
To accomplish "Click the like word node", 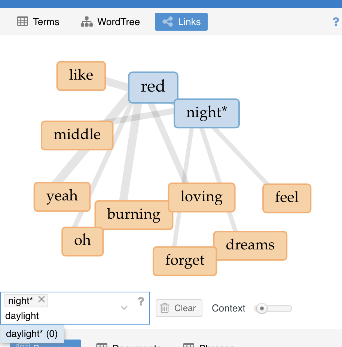I will [81, 76].
